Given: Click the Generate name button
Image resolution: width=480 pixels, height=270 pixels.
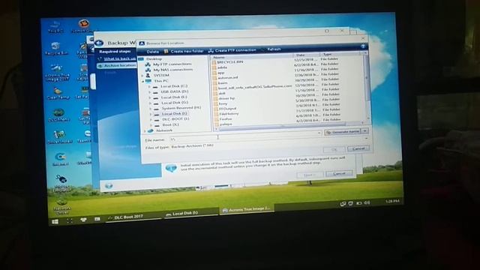Looking at the screenshot, I should point(343,132).
